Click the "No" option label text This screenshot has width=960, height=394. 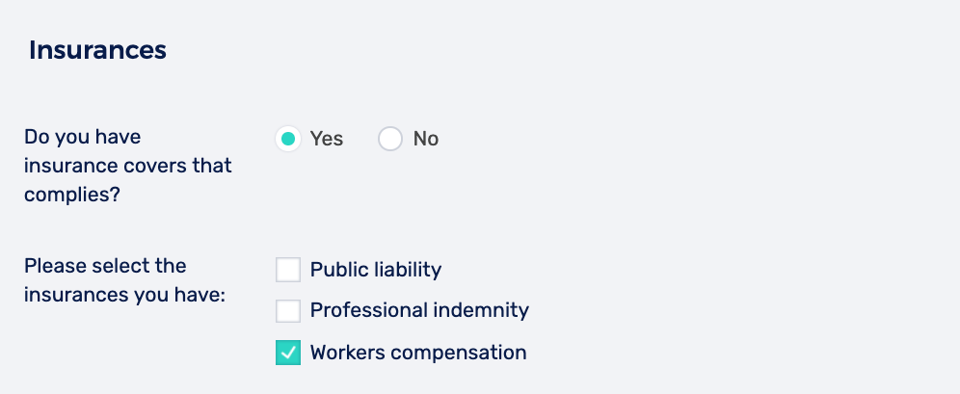click(x=426, y=139)
